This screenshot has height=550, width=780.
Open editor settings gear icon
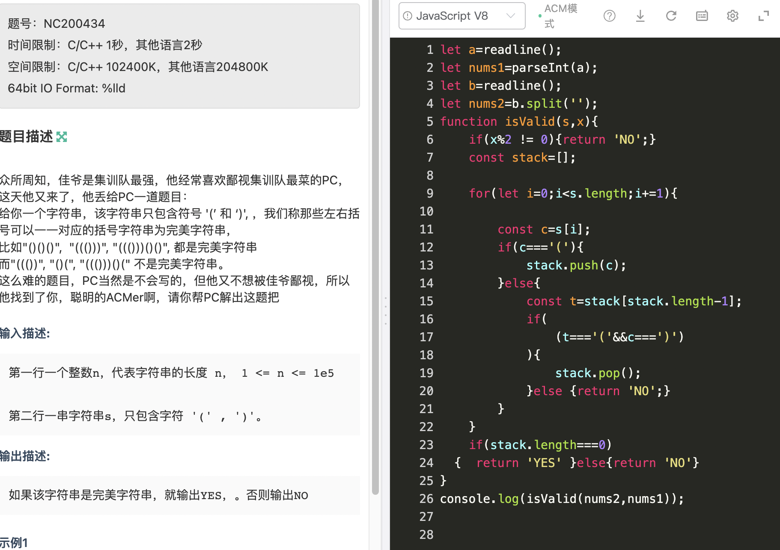click(732, 16)
